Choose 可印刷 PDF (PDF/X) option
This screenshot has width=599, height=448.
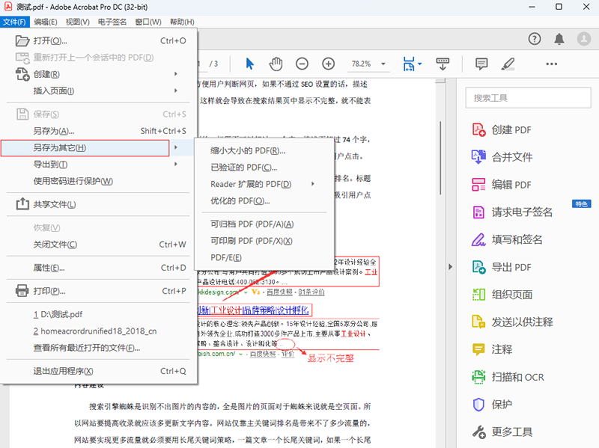coord(264,241)
